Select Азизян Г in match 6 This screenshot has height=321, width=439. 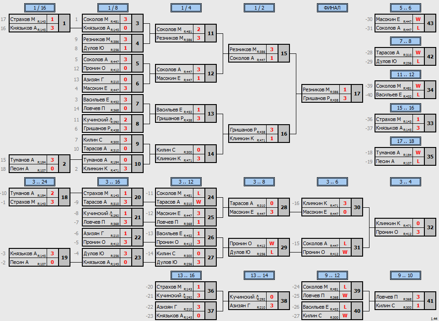click(93, 79)
